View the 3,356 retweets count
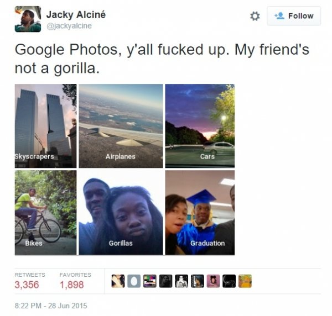 (27, 285)
